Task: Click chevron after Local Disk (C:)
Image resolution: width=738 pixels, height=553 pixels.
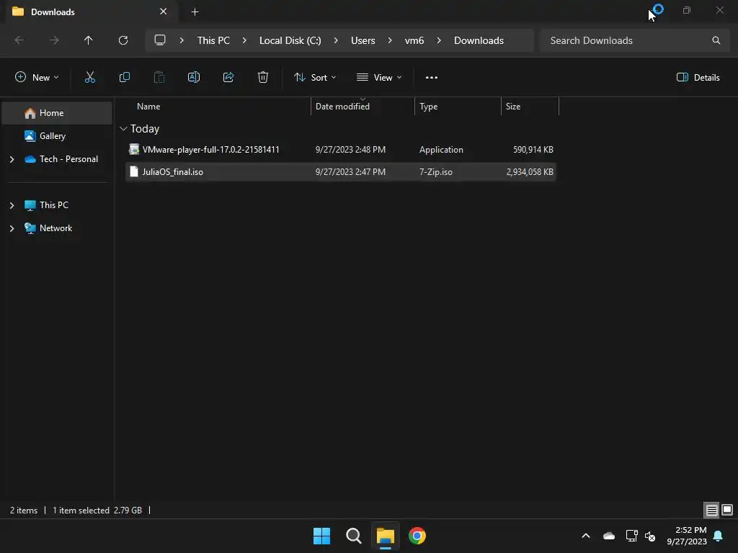Action: pos(336,40)
